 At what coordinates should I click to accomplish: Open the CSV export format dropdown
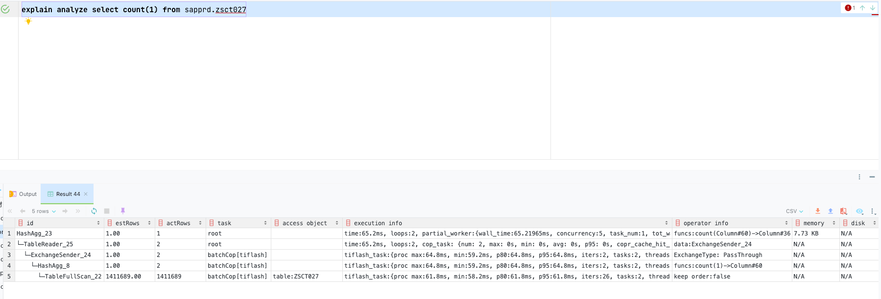[x=794, y=211]
